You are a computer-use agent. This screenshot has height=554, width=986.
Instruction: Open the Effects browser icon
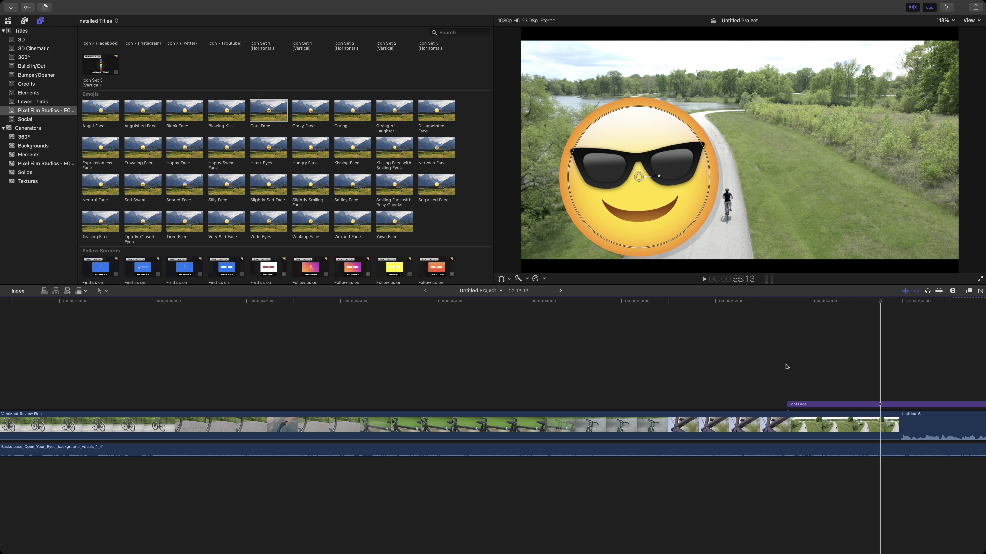pyautogui.click(x=969, y=291)
